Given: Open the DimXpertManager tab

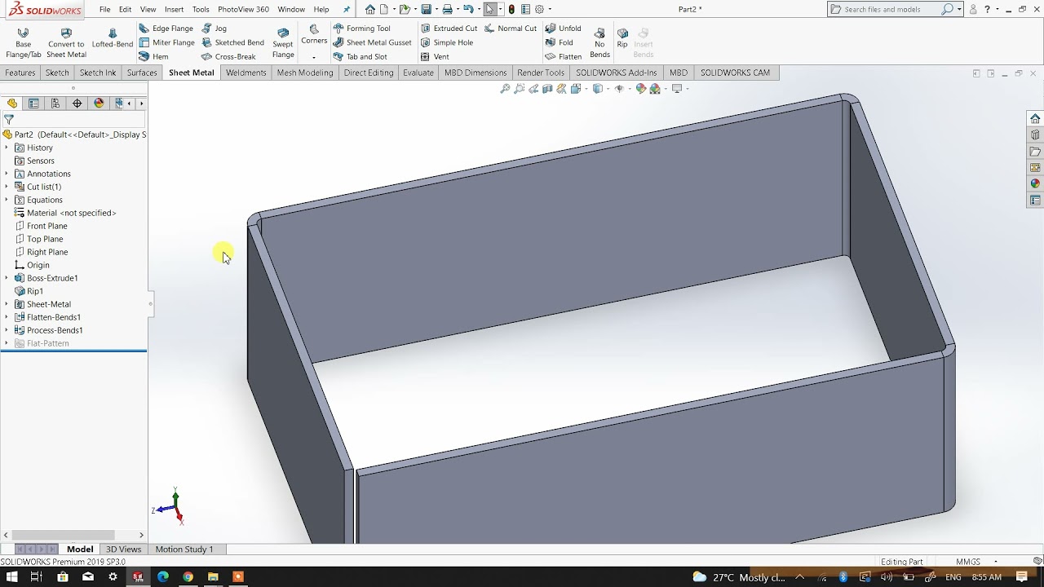Looking at the screenshot, I should [77, 104].
